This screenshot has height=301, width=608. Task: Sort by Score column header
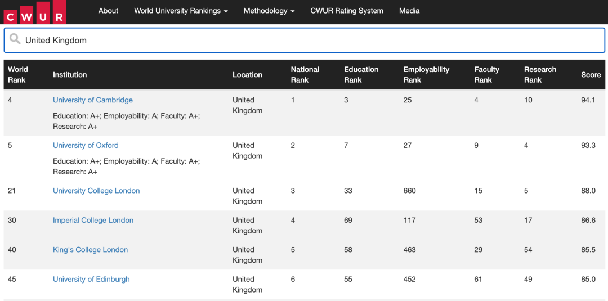click(591, 75)
